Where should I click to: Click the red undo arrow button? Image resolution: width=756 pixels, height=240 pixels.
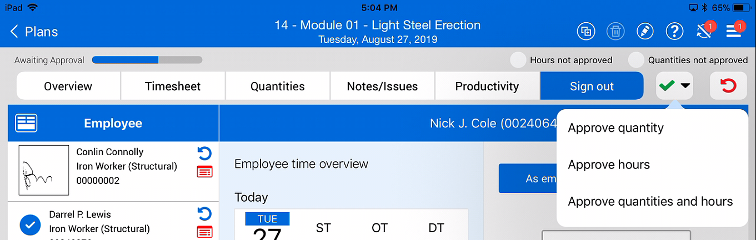click(728, 86)
